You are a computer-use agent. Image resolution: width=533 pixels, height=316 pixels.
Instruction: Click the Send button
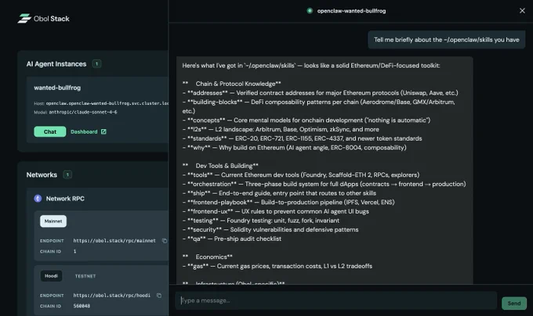click(514, 303)
